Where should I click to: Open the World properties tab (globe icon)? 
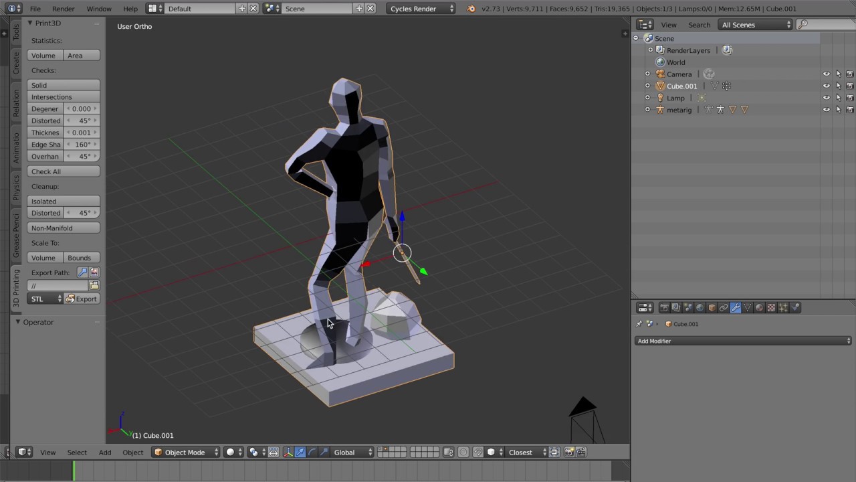(700, 308)
